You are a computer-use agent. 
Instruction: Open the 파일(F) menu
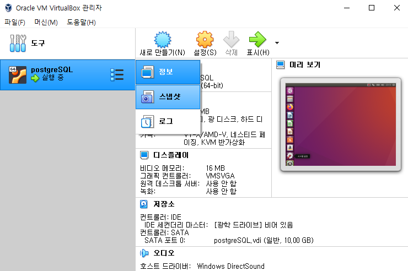[x=15, y=23]
